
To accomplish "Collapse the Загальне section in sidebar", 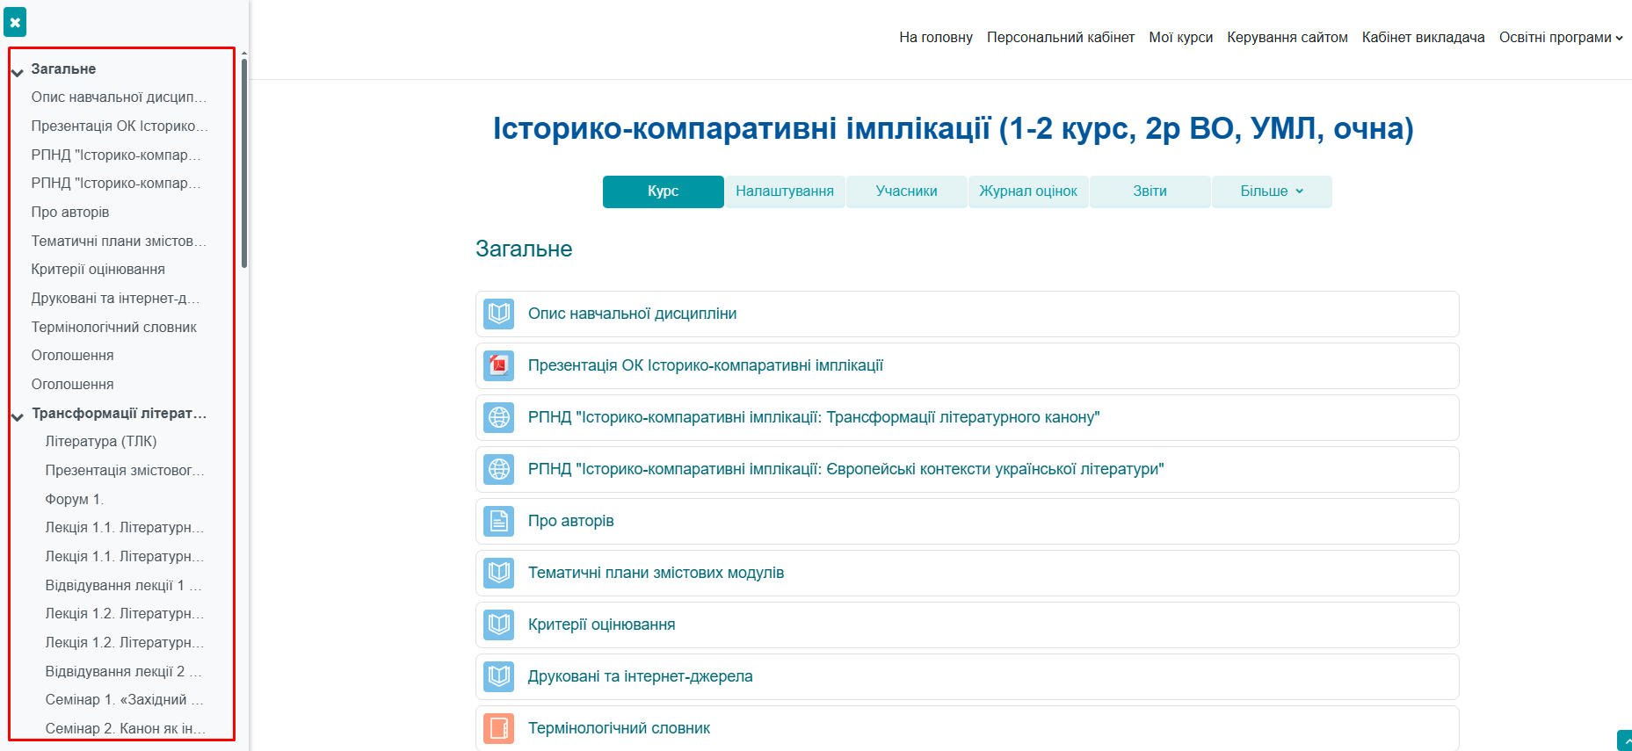I will (x=18, y=71).
